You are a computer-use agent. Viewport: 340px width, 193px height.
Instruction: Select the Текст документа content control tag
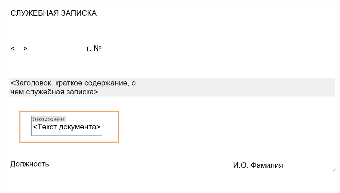coord(49,119)
